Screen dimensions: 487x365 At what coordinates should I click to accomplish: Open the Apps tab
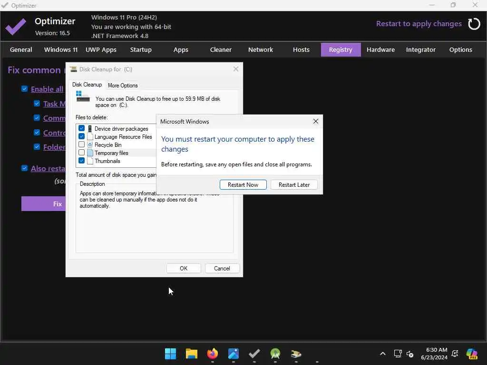pos(181,49)
